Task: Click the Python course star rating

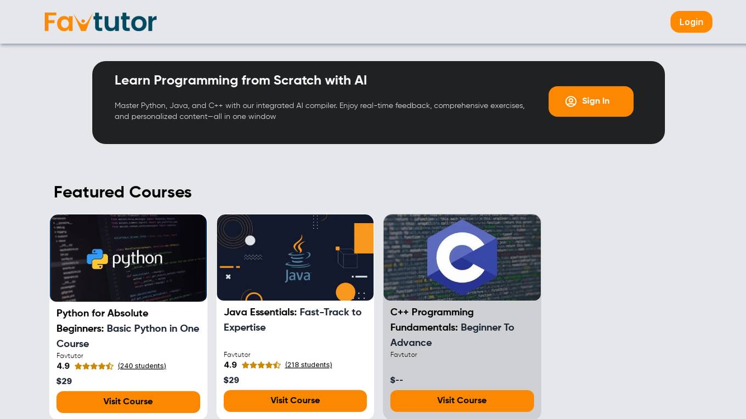Action: pos(94,366)
